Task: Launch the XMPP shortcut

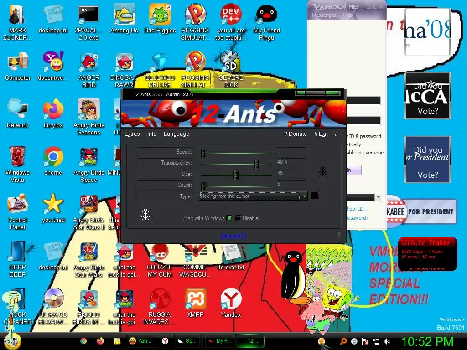Action: click(195, 303)
